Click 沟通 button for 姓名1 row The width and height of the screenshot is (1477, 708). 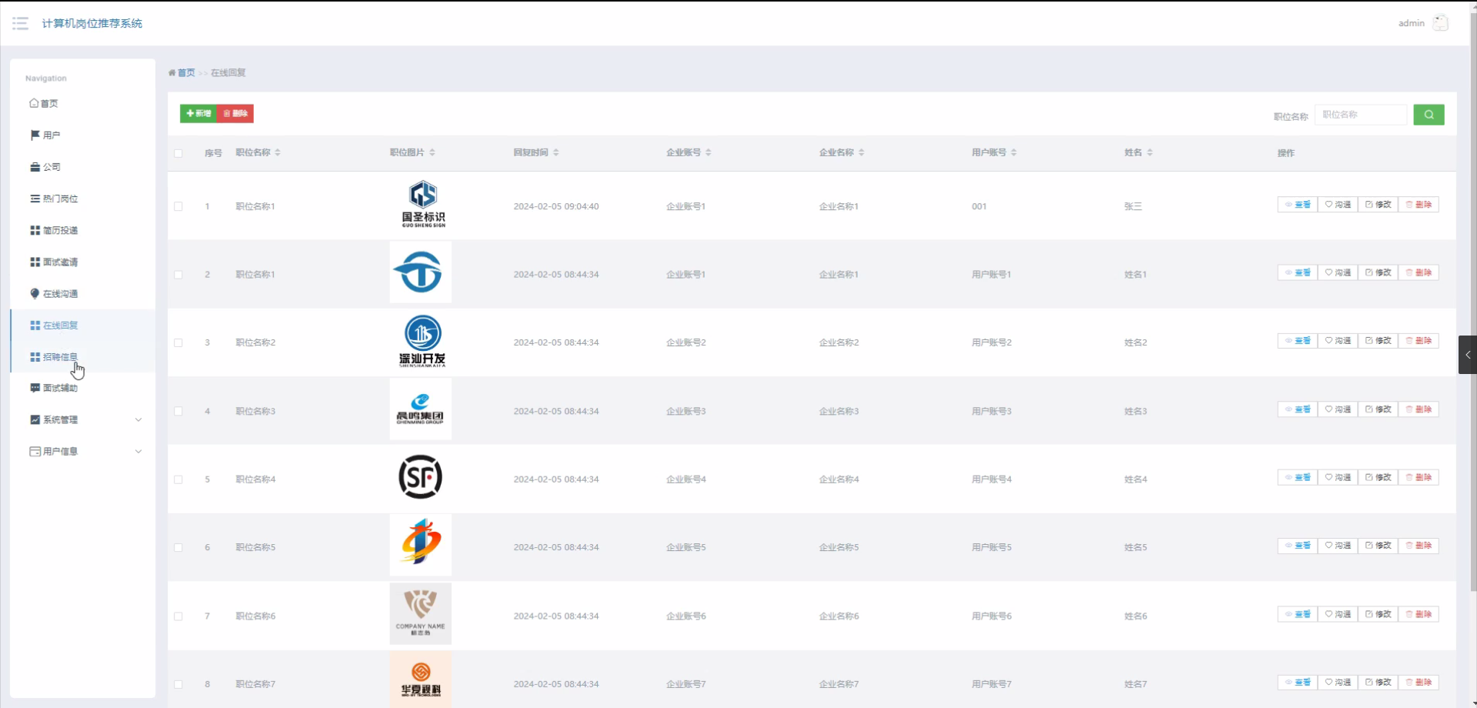1338,272
